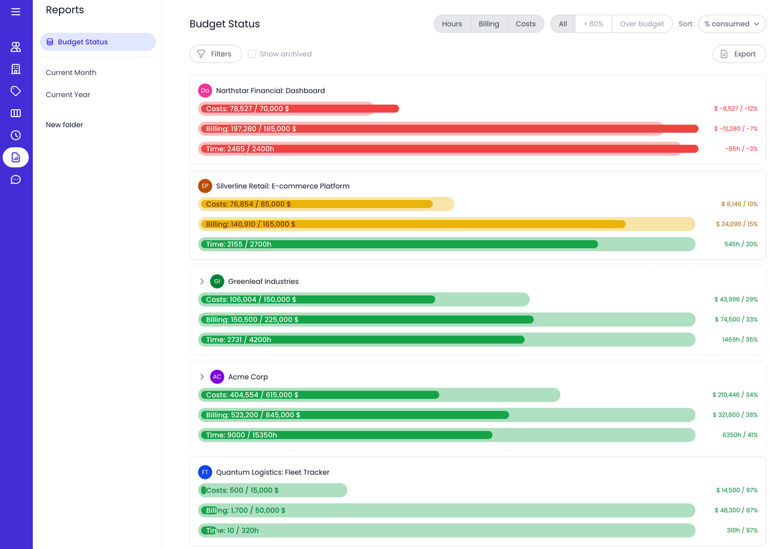Screen dimensions: 769x549
Task: Click the purple AC client avatar
Action: coord(217,377)
